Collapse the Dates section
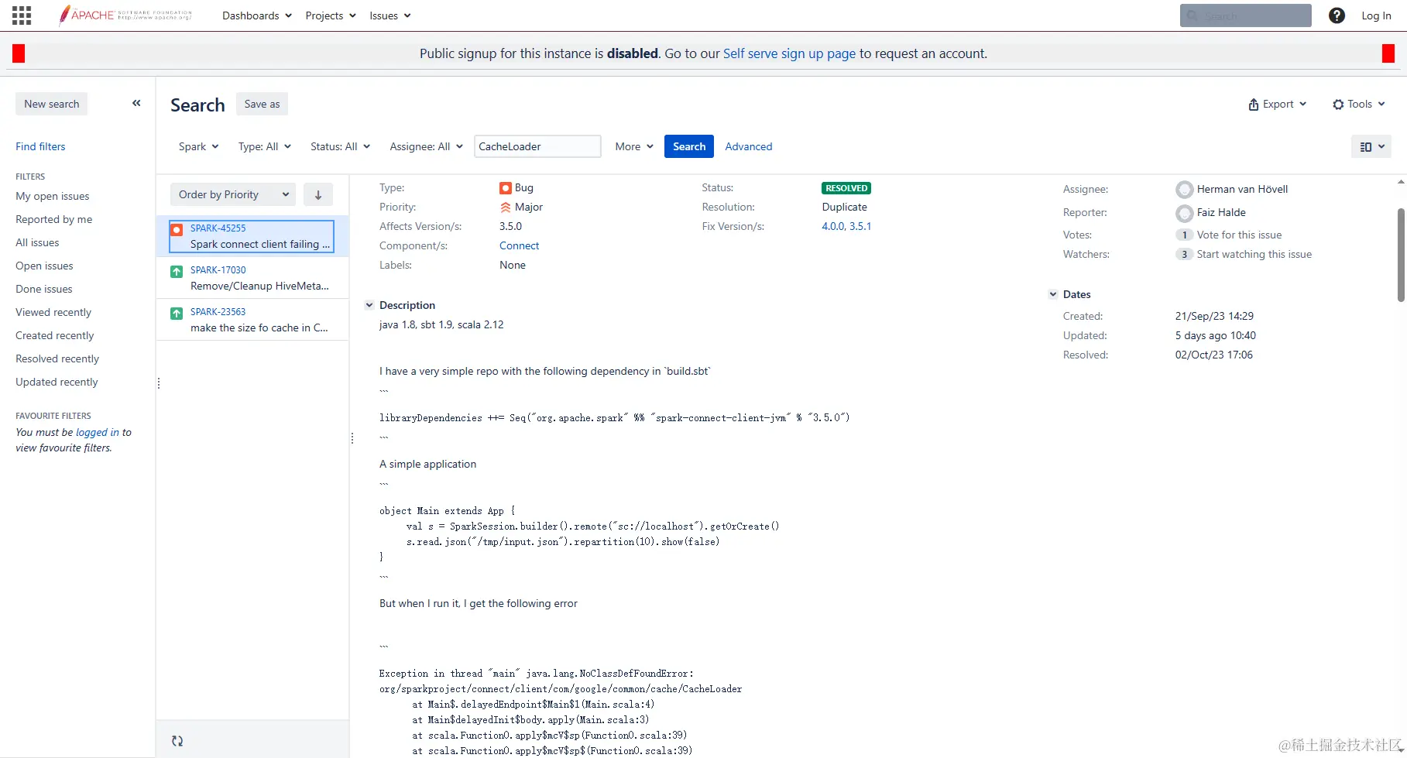The image size is (1407, 758). tap(1053, 294)
